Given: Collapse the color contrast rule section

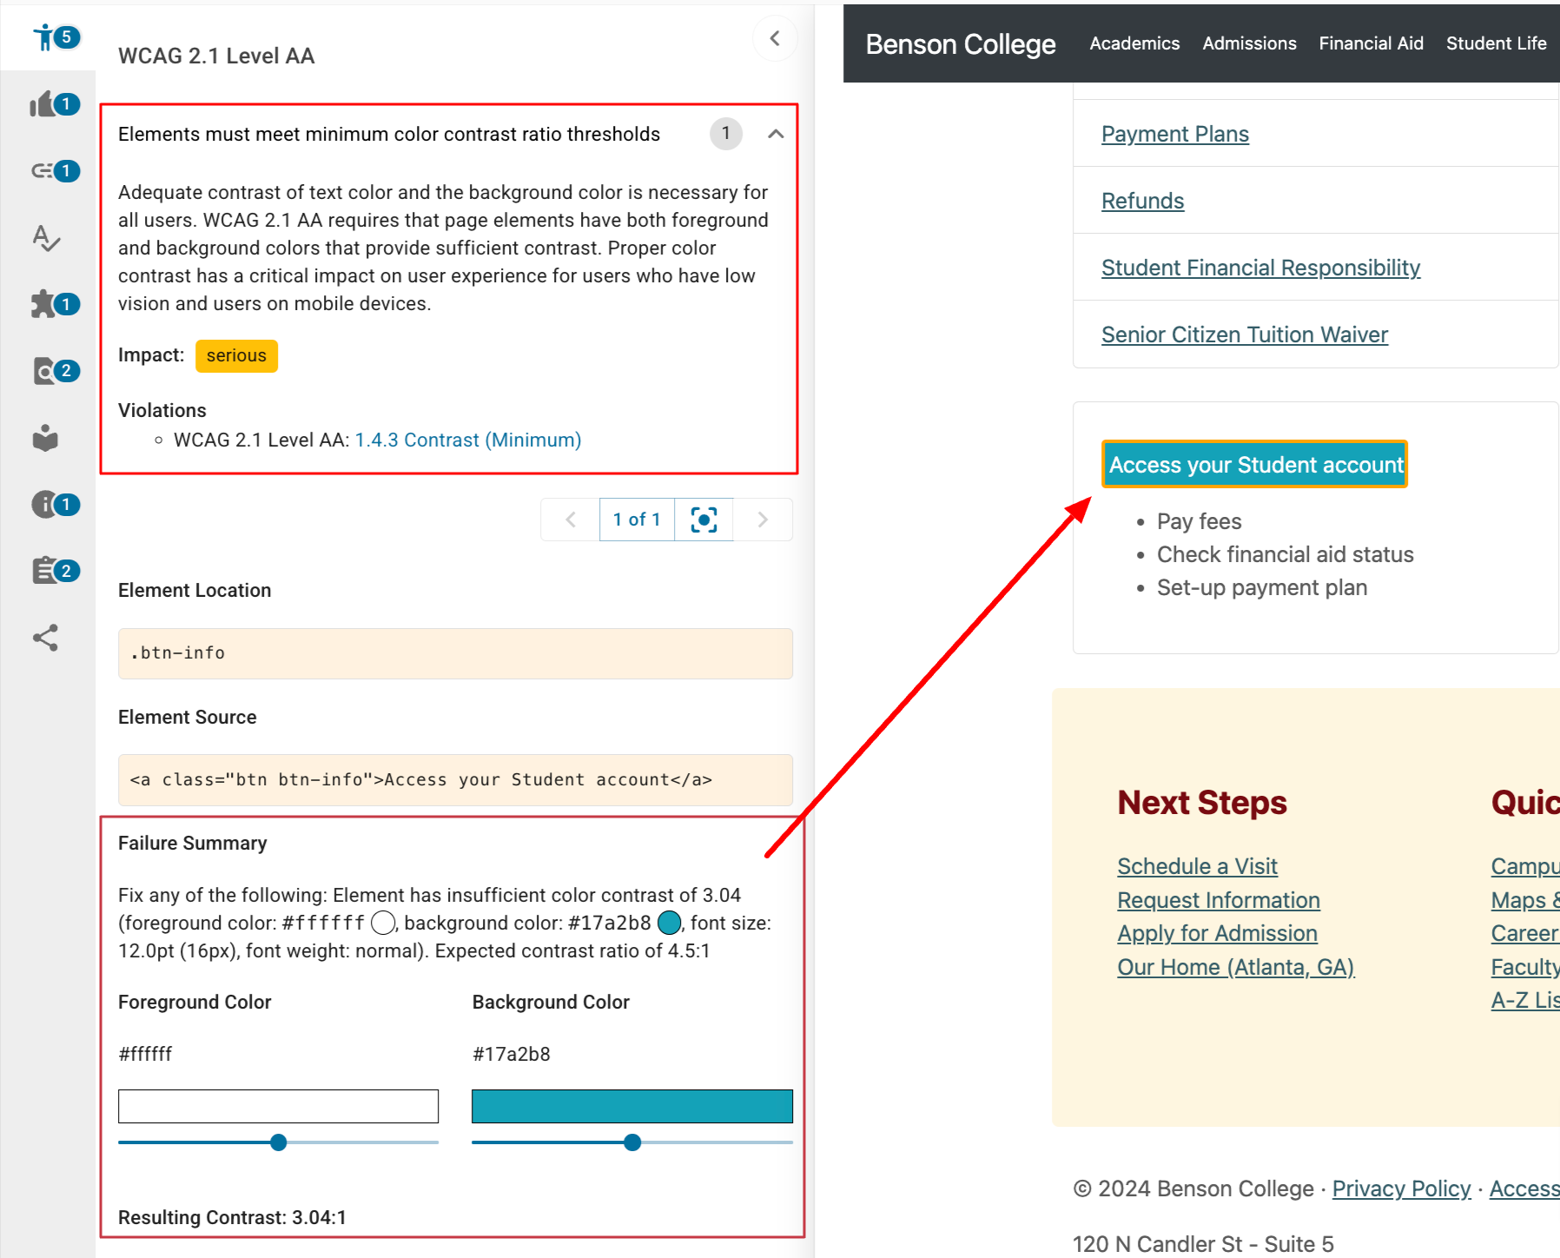Looking at the screenshot, I should (x=776, y=134).
